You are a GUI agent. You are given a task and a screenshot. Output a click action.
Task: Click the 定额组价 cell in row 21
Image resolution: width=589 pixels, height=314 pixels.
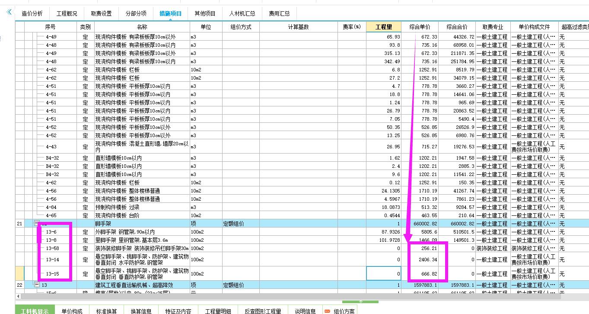(241, 224)
